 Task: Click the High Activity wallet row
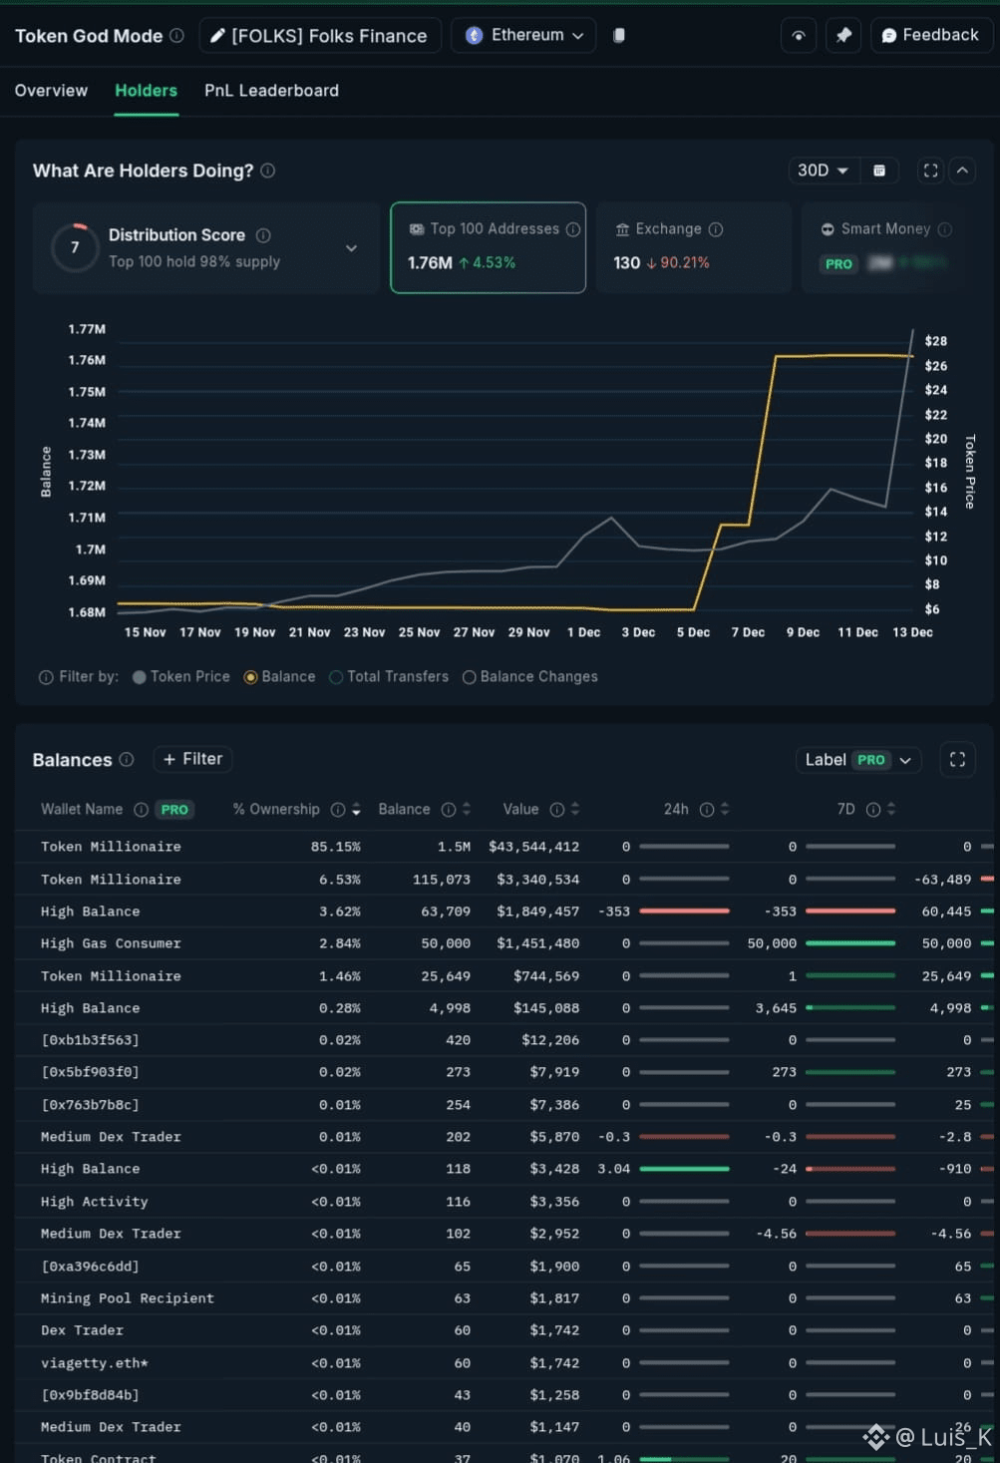[x=504, y=1202]
